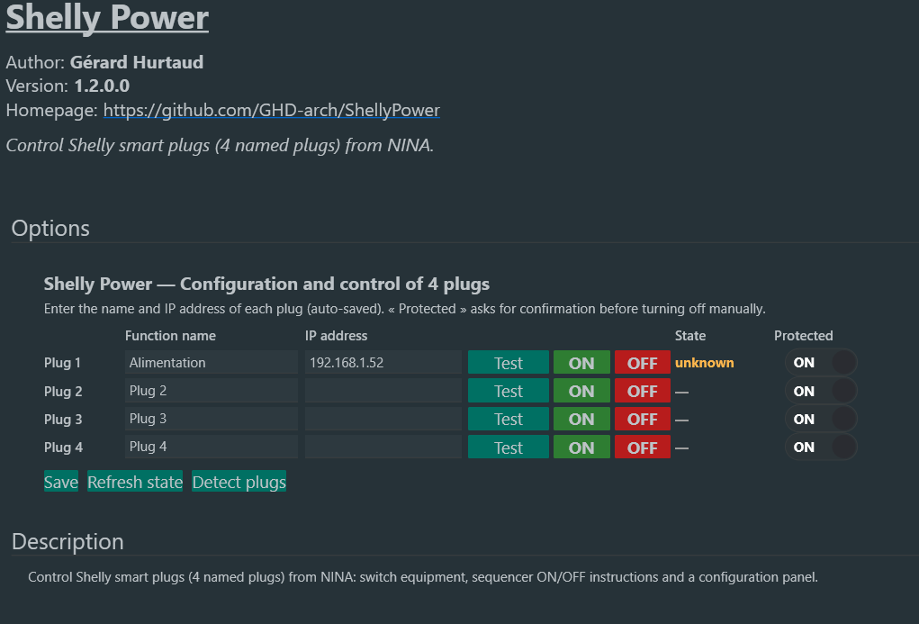Focus the empty Plug 3 IP address field
Viewport: 919px width, 624px height.
pos(383,419)
